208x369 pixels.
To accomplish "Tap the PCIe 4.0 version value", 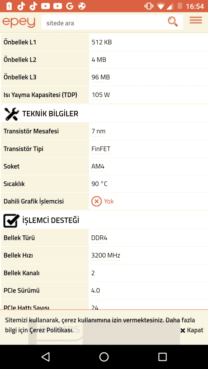I will pos(95,290).
